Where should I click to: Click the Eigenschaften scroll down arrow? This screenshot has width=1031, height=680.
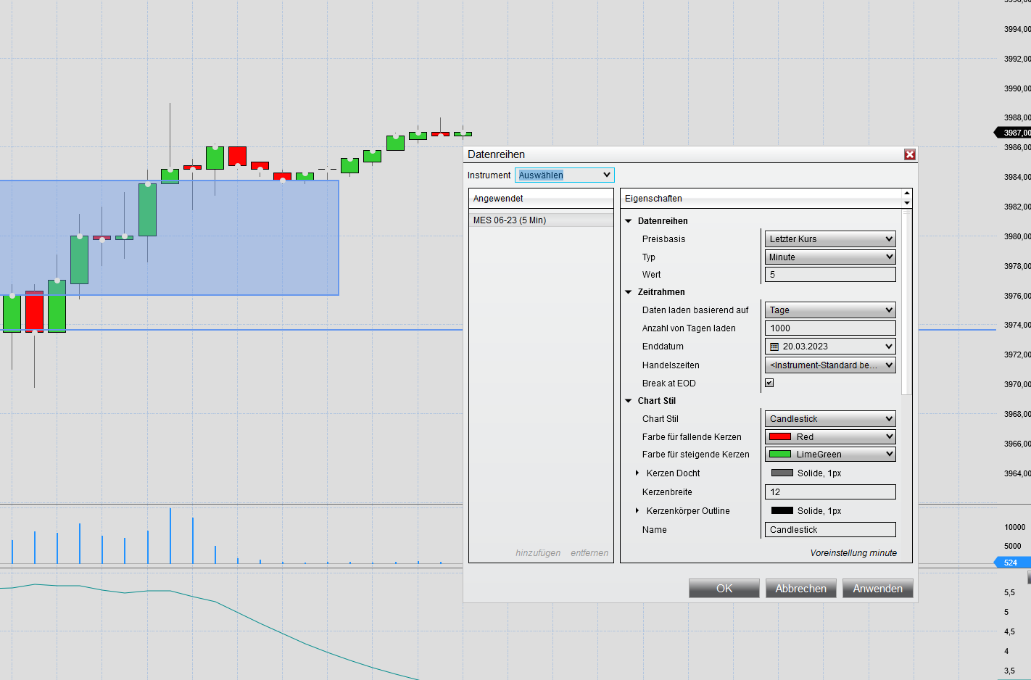click(907, 203)
